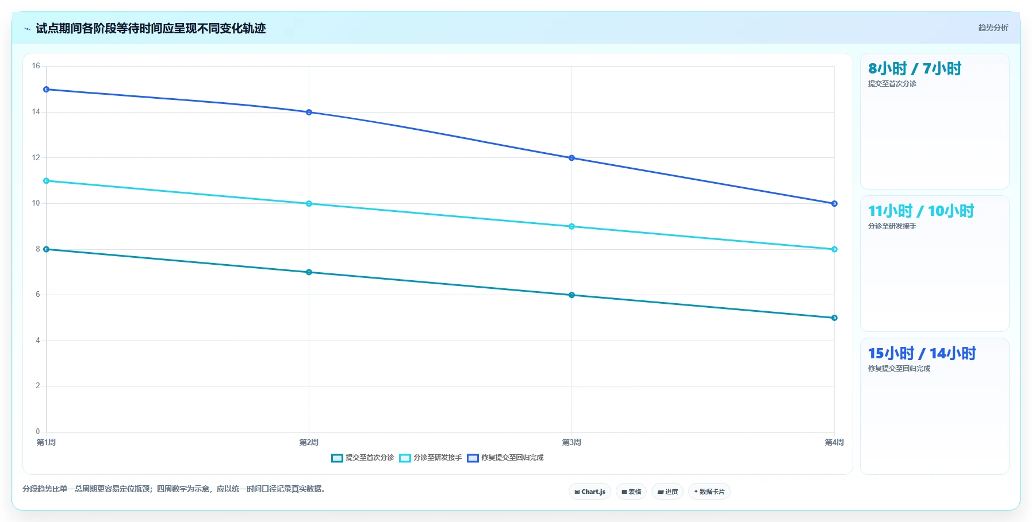Toggle 修复提交至回归完成 legend swatch
1032x522 pixels.
(473, 458)
